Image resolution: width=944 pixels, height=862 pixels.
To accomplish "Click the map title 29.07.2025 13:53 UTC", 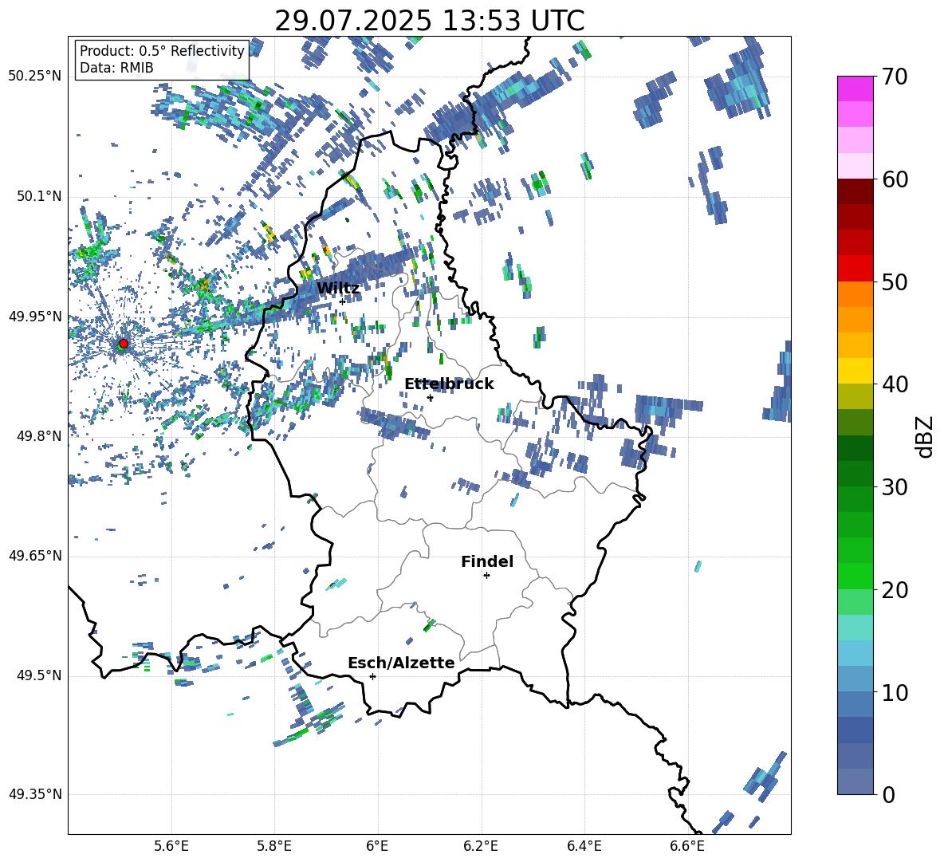I will click(x=430, y=21).
